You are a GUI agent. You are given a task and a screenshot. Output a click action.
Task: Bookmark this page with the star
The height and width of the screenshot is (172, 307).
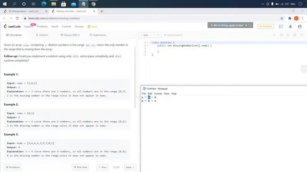tap(282, 18)
